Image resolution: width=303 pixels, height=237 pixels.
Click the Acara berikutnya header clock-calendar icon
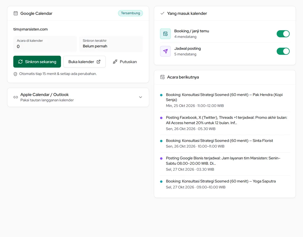[x=162, y=77]
